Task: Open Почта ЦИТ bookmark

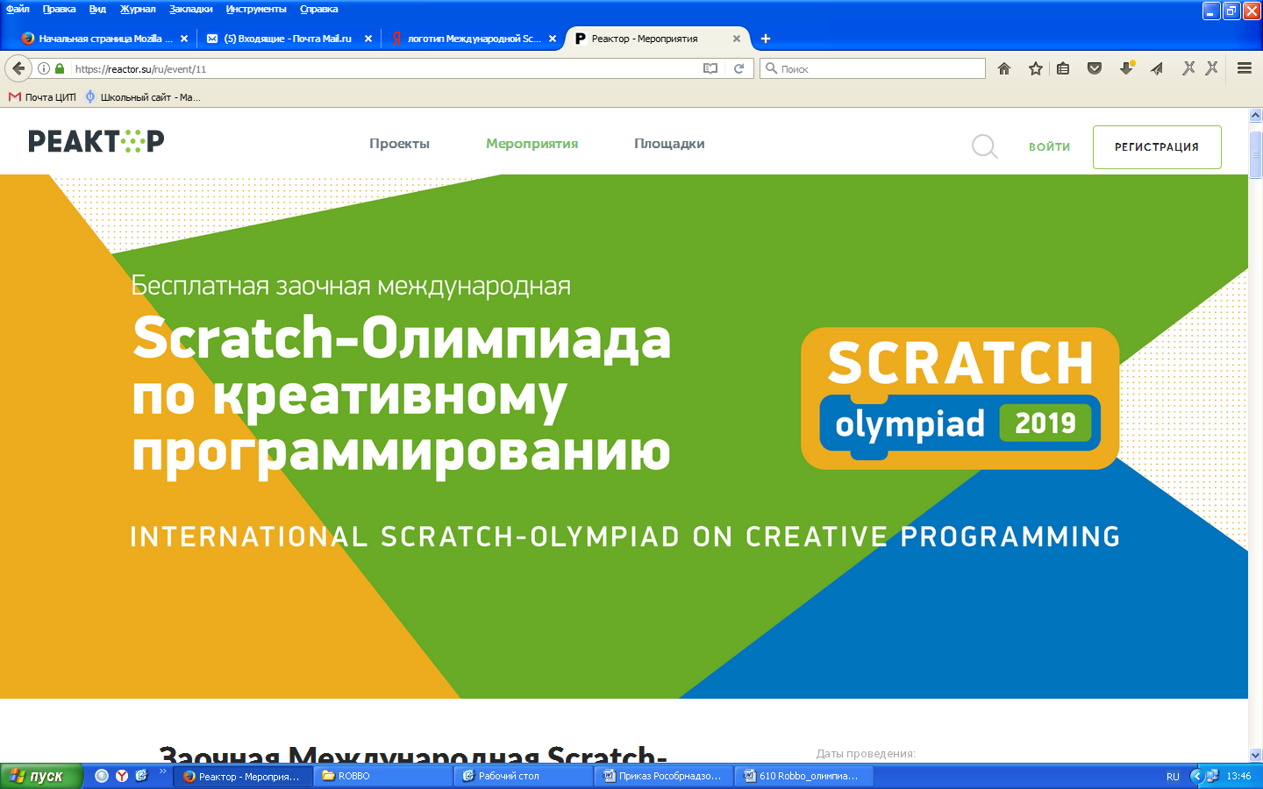Action: pos(42,97)
